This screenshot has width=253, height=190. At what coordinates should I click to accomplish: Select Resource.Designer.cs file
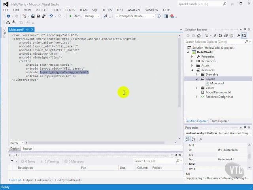click(219, 97)
